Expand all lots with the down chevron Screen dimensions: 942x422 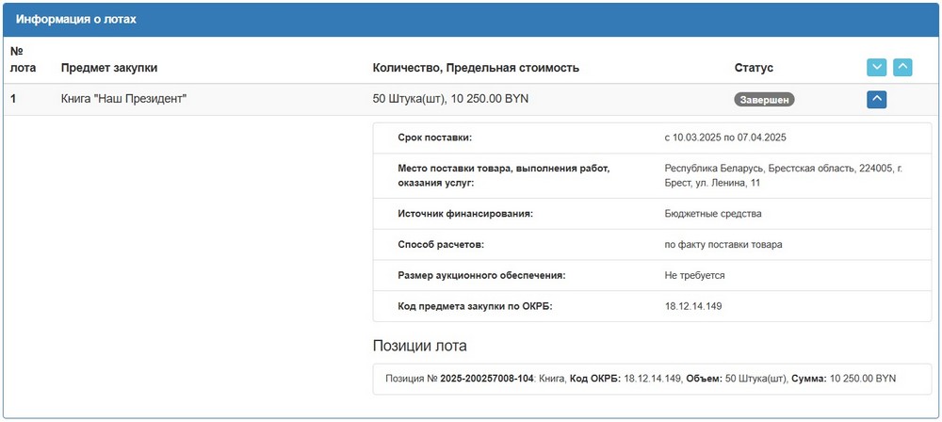pyautogui.click(x=876, y=68)
